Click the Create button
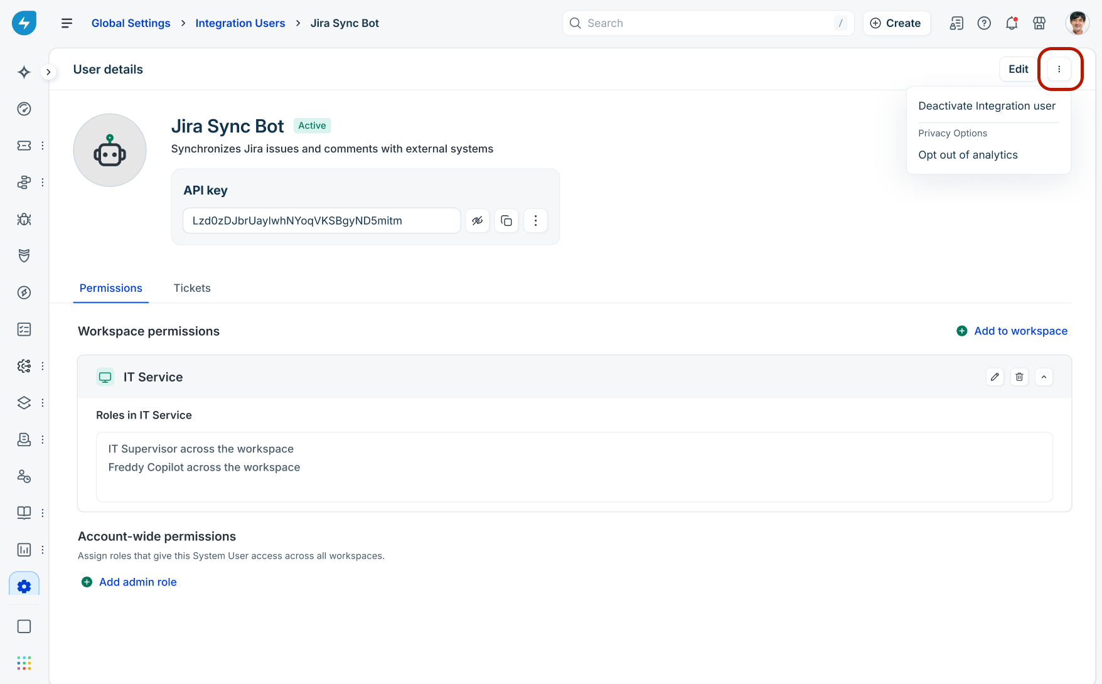Viewport: 1102px width, 684px height. point(896,23)
